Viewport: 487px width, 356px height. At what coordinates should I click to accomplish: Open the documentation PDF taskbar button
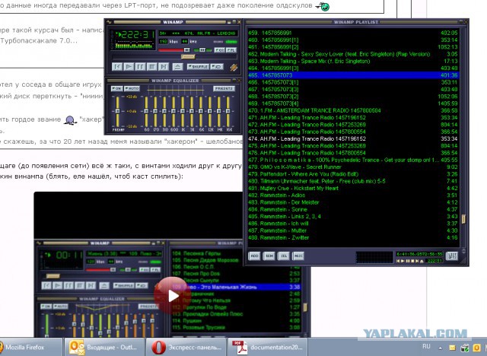point(268,348)
